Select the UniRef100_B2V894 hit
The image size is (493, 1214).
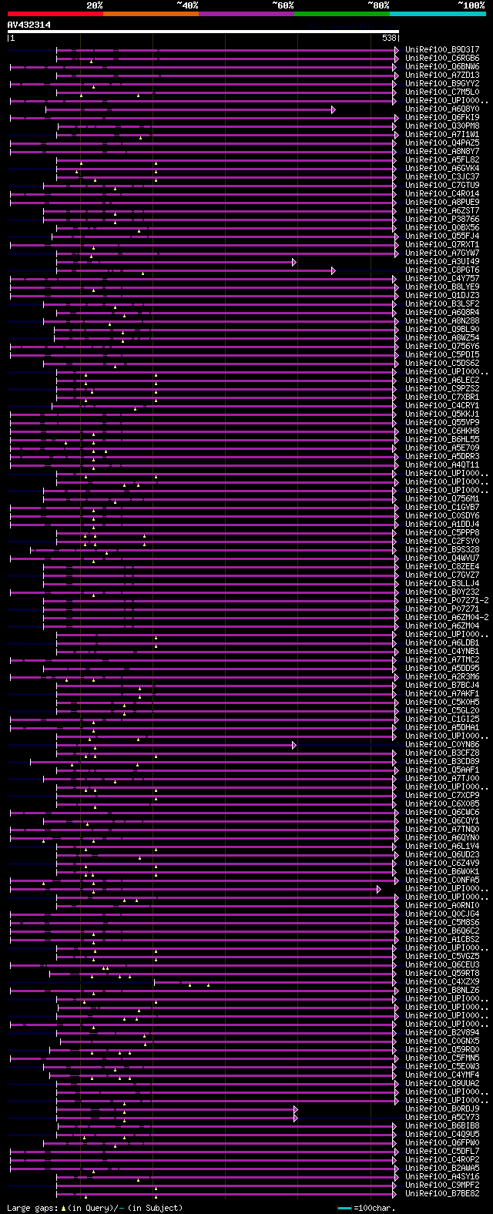[x=442, y=1032]
